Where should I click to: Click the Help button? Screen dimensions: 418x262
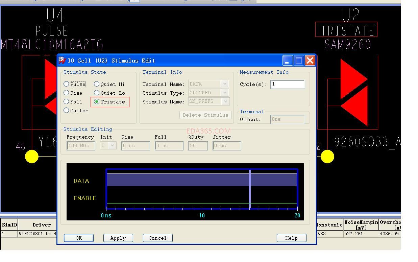coord(291,238)
